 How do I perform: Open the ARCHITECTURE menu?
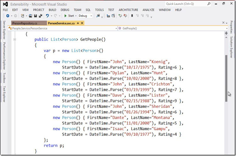(129, 10)
